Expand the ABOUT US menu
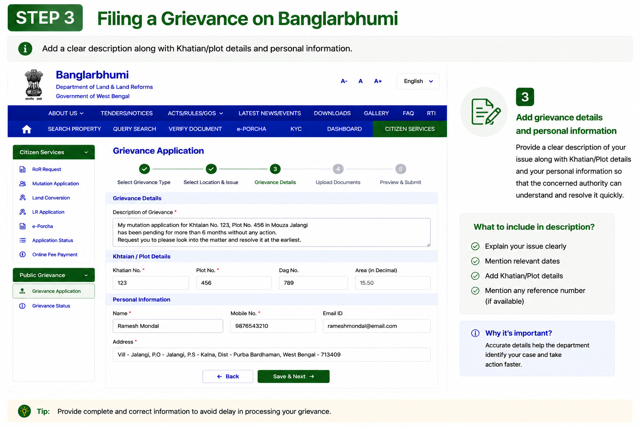The height and width of the screenshot is (427, 641). (66, 113)
